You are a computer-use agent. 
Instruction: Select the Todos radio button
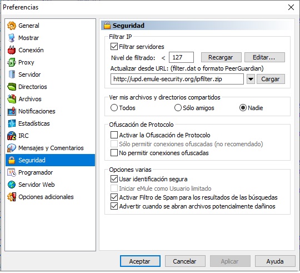point(114,108)
